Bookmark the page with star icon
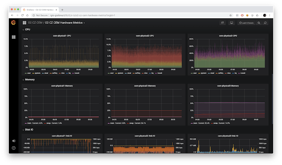This screenshot has width=282, height=165. (x=230, y=15)
